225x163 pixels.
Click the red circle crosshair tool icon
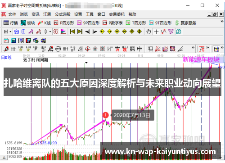pyautogui.click(x=88, y=49)
